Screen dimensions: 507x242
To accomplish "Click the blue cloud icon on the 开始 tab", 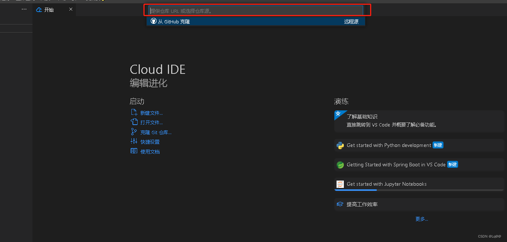I will [39, 10].
